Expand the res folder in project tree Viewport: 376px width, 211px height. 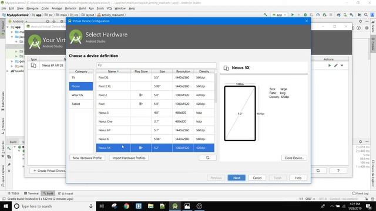(x=12, y=66)
